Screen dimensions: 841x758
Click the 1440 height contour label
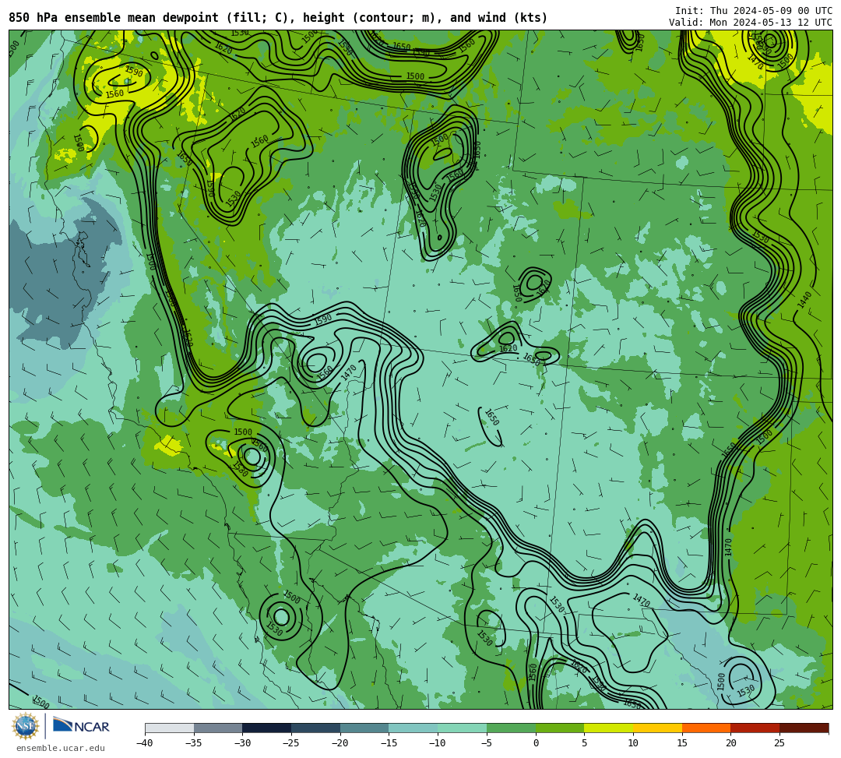pos(804,300)
